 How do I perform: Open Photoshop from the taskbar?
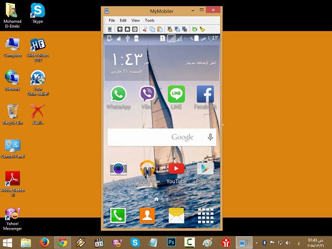click(x=172, y=243)
